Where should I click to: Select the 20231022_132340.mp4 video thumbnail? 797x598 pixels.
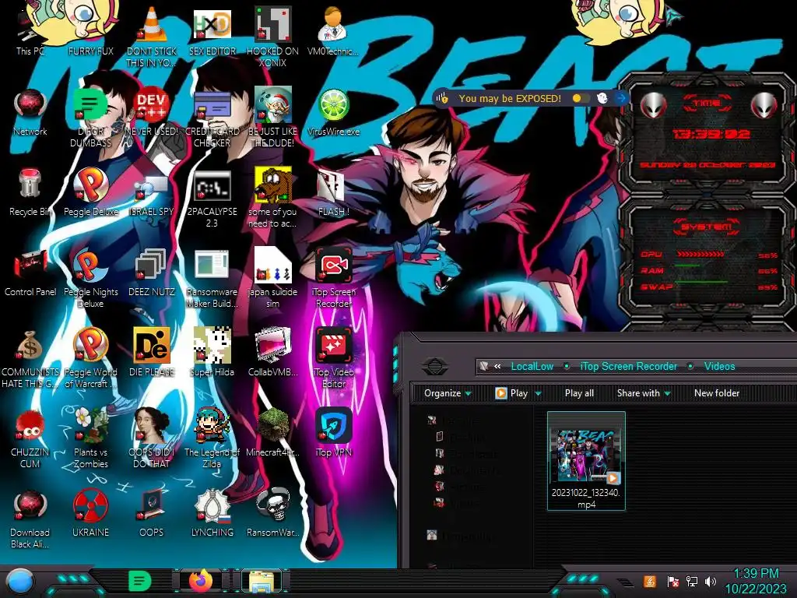586,461
